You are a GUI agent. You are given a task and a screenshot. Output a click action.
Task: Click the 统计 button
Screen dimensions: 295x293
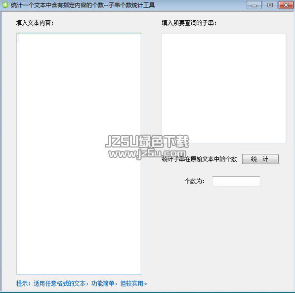coord(260,159)
